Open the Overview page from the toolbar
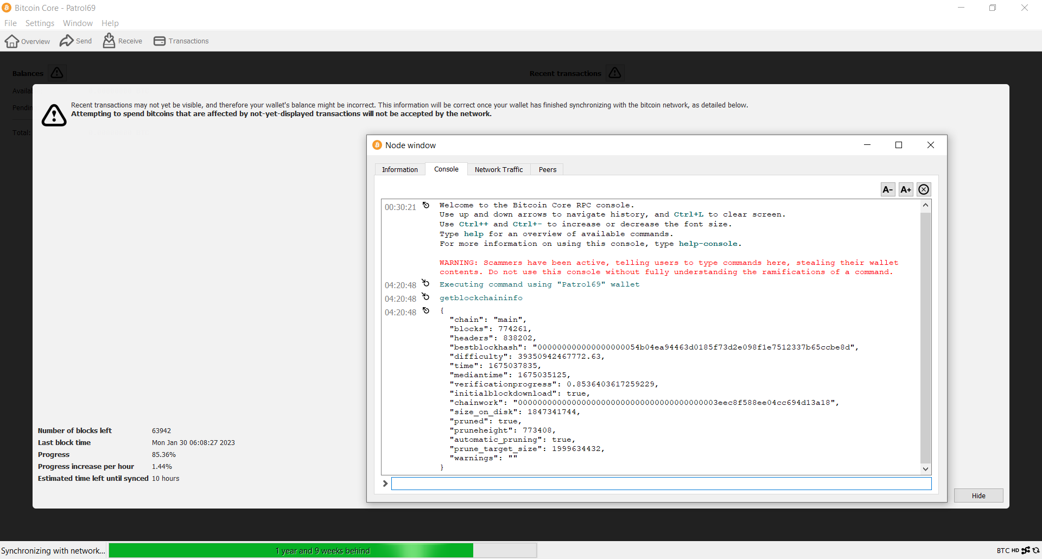 point(27,41)
